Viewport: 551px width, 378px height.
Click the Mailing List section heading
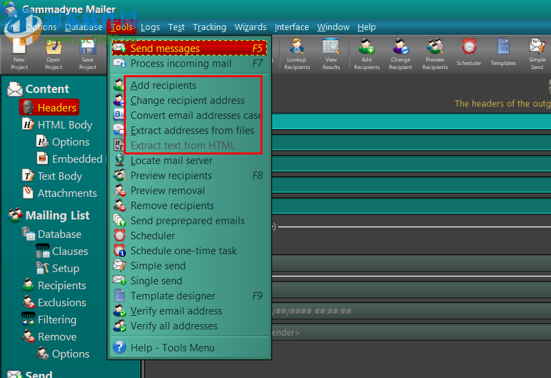[x=49, y=215]
